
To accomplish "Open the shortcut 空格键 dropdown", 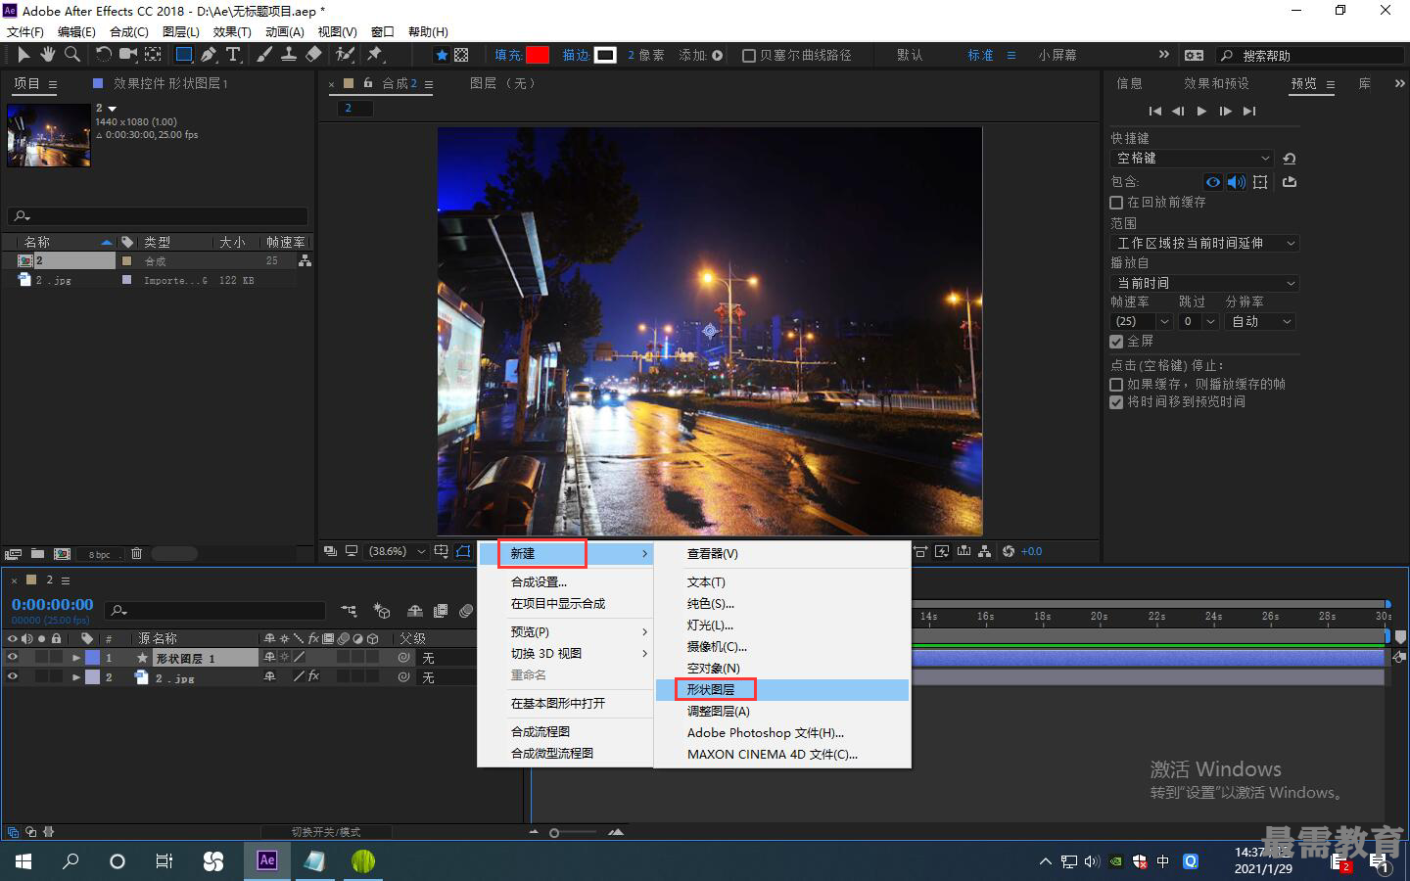I will 1192,158.
